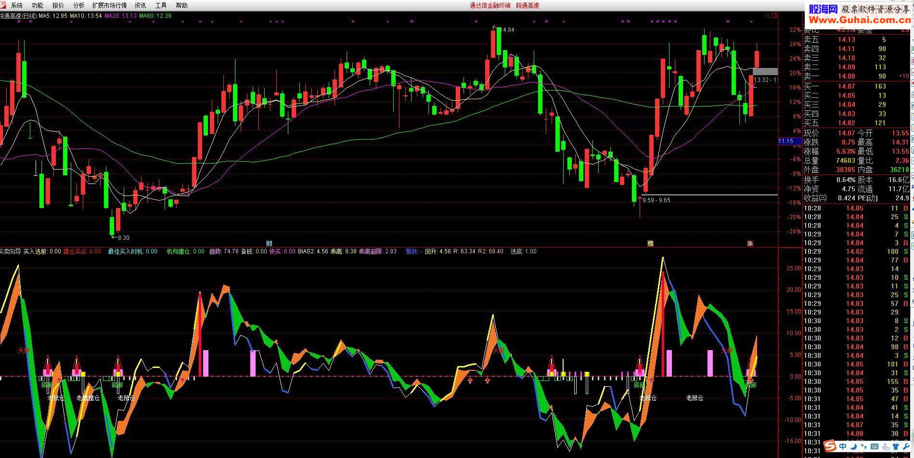Select the MA5: 12.95 label
The width and height of the screenshot is (914, 458).
[53, 16]
